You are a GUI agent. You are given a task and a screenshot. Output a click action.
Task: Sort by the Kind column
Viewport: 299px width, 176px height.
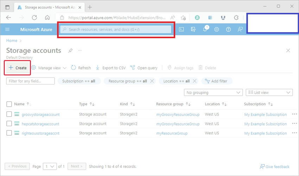click(x=127, y=104)
